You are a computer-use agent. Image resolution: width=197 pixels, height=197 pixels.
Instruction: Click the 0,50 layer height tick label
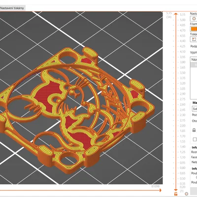click(183, 178)
